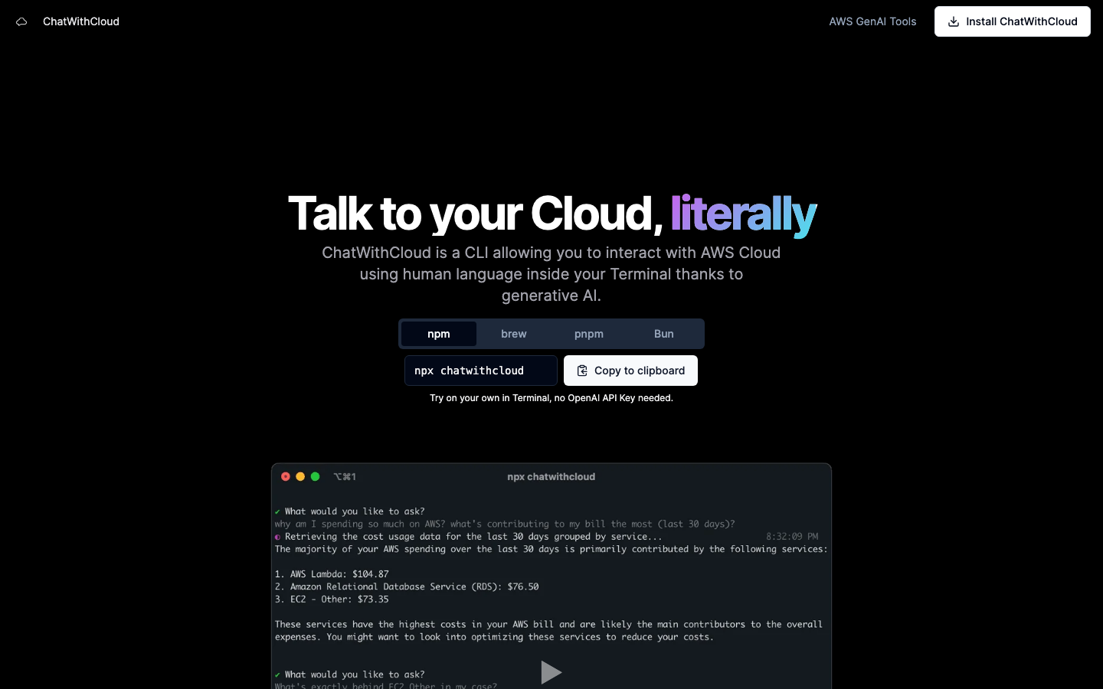Viewport: 1103px width, 689px height.
Task: Switch to the pnpm tab
Action: click(x=589, y=334)
